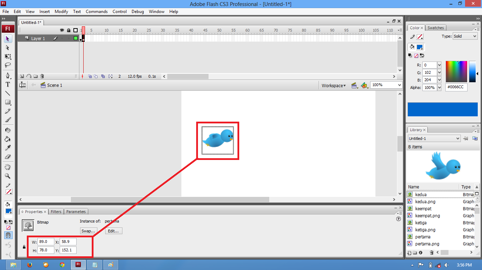Select the Ink Bottle tool
Image resolution: width=482 pixels, height=270 pixels.
[8, 130]
